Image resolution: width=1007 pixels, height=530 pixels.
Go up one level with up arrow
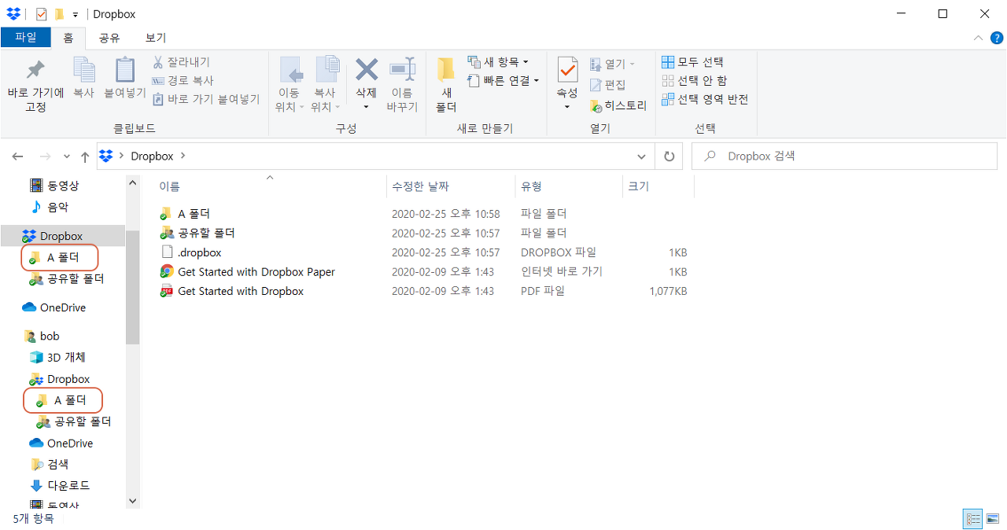(x=85, y=156)
